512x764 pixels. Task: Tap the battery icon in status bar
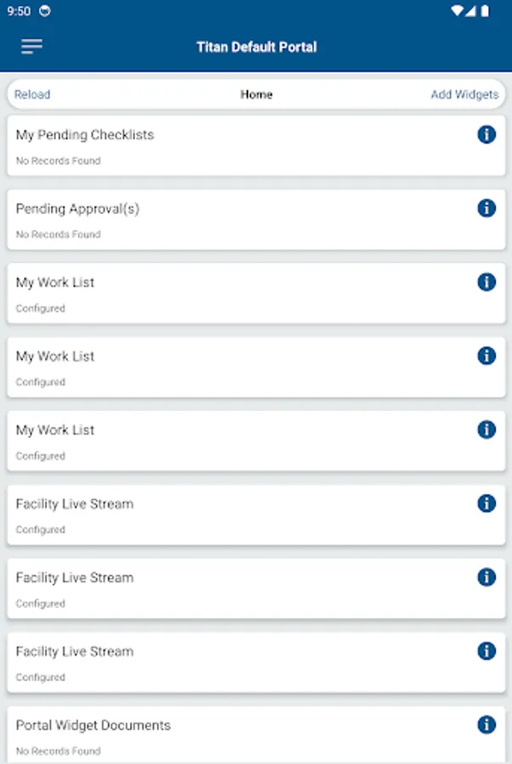coord(485,11)
